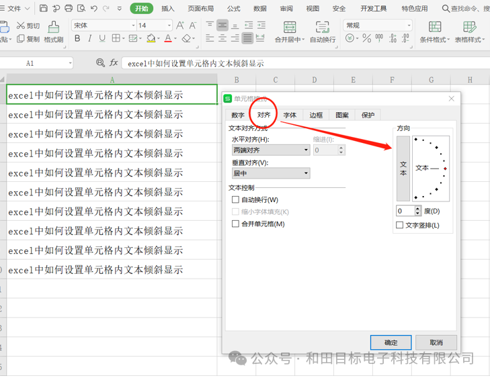Apply thousands separator number style
This screenshot has height=378, width=490.
379,38
